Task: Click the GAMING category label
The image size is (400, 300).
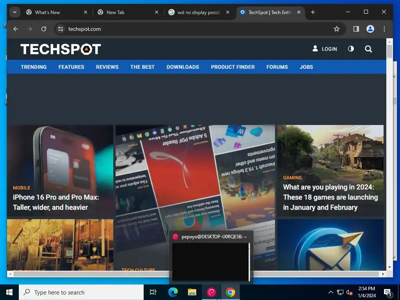Action: pyautogui.click(x=292, y=178)
